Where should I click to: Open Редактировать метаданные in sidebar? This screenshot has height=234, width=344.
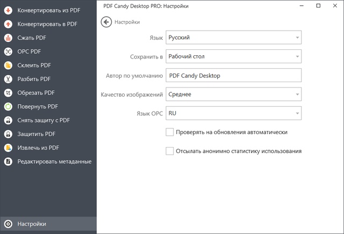[x=54, y=161]
